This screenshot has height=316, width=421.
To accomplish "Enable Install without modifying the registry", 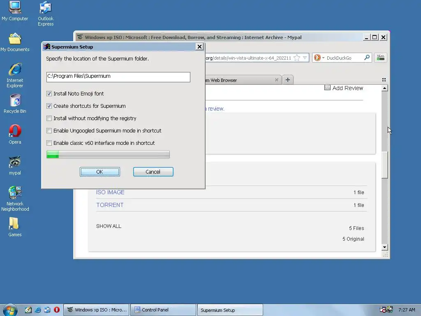I will pyautogui.click(x=49, y=118).
